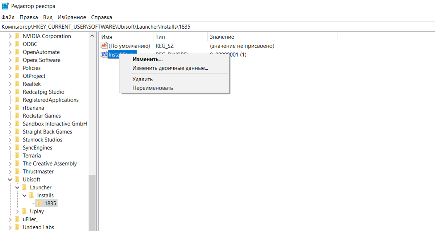Click the Ubisoft folder icon
435x239 pixels.
[17, 180]
